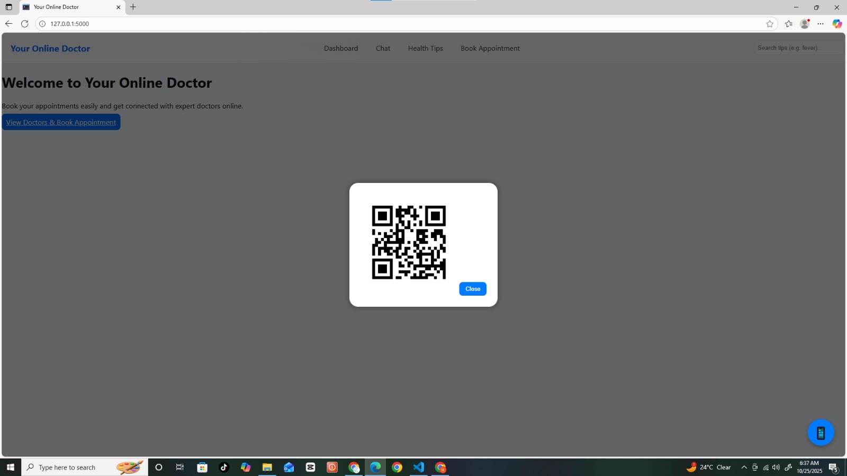Click the taskbar search box

click(x=85, y=467)
